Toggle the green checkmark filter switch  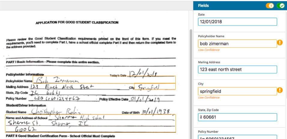[x=280, y=6]
